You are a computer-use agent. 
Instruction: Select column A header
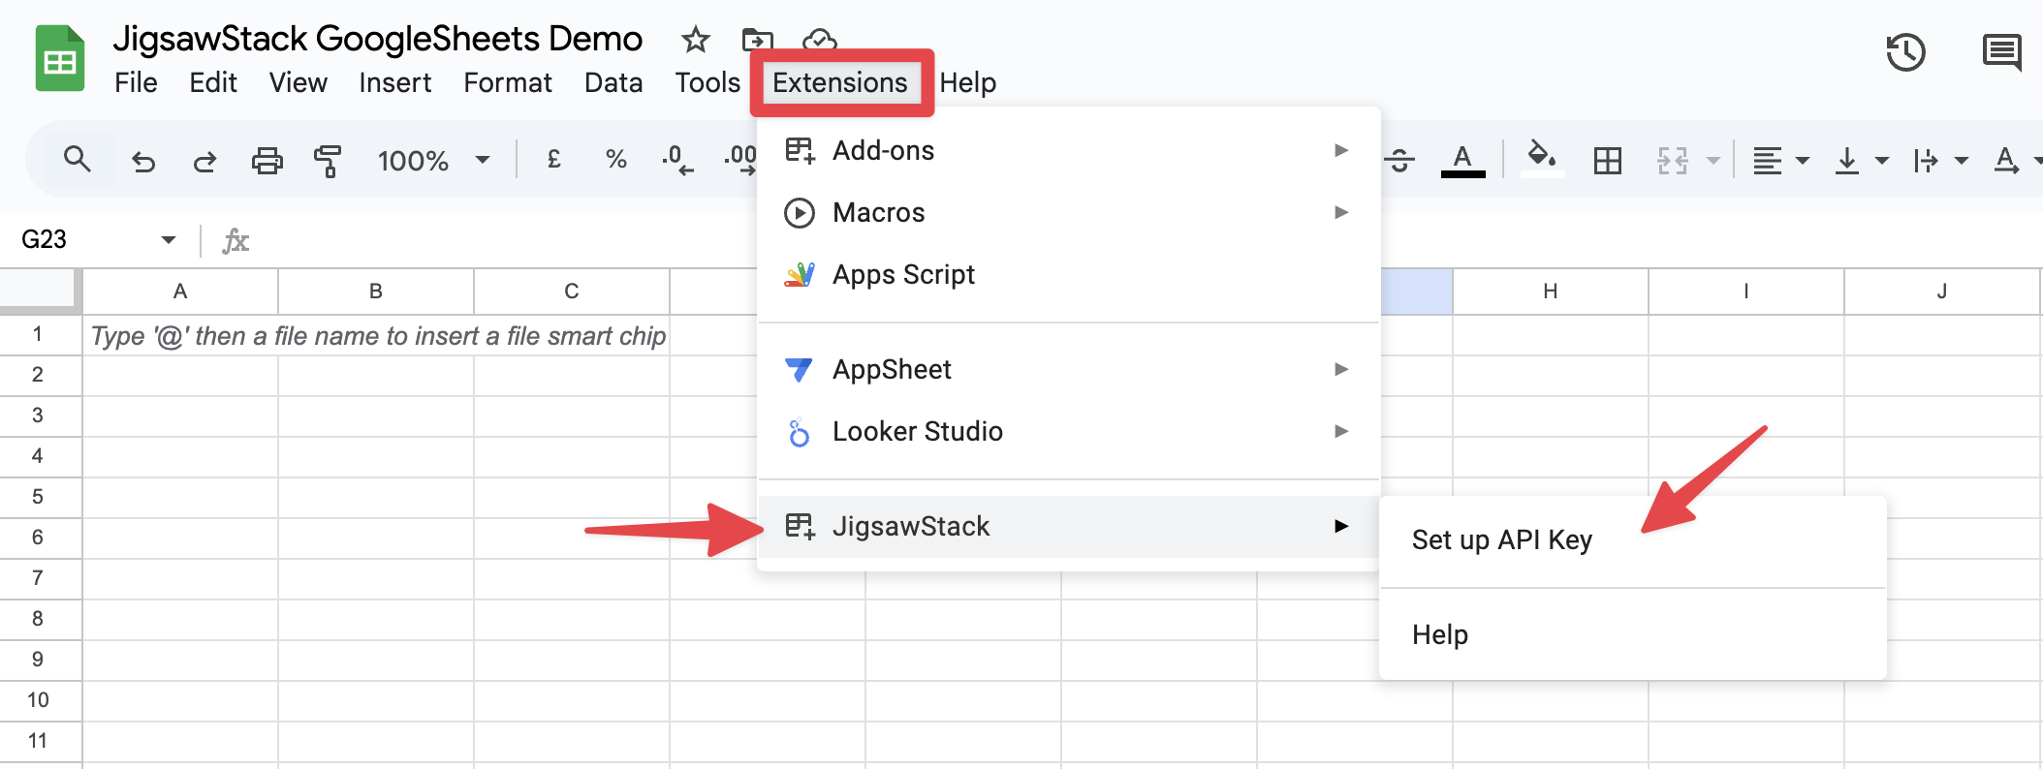point(180,292)
